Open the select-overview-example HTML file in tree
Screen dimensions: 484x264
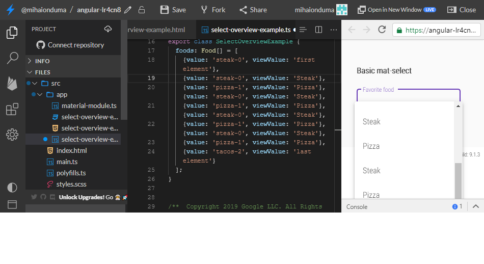[73, 128]
